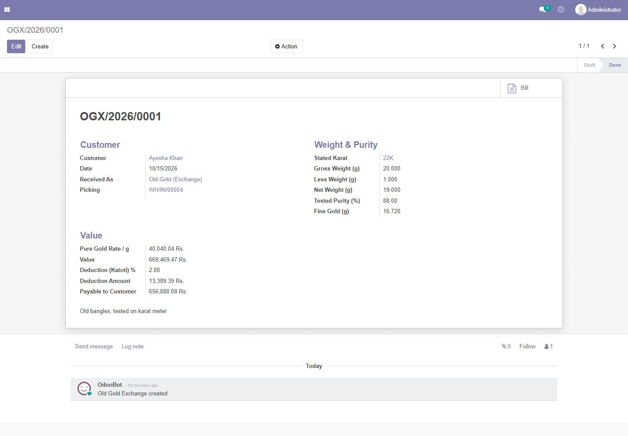Select the Done status stage
Viewport: 628px width, 436px height.
[615, 65]
